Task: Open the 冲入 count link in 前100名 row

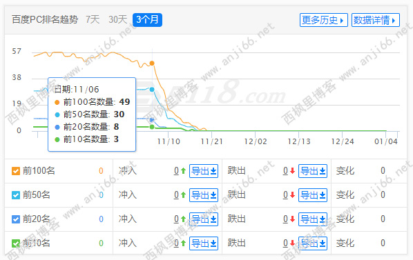Action: click(x=177, y=171)
